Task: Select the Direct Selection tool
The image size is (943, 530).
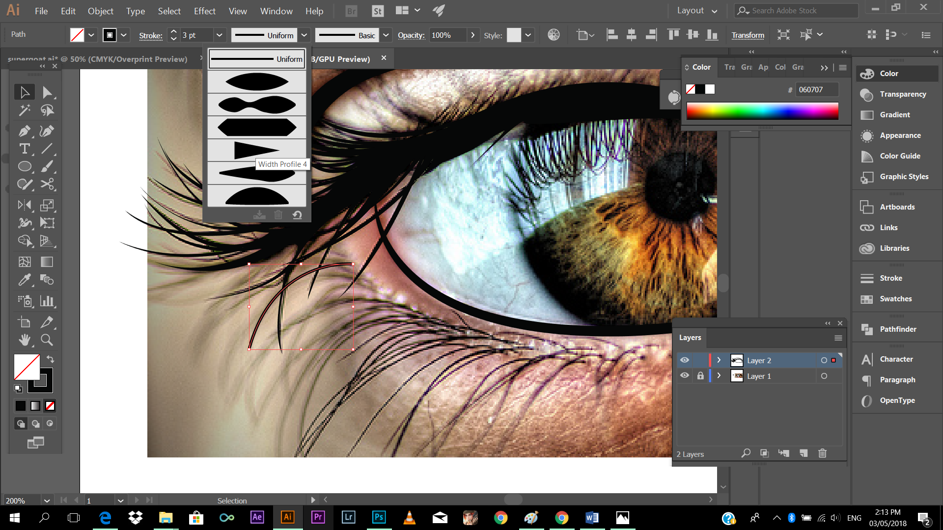Action: 47,92
